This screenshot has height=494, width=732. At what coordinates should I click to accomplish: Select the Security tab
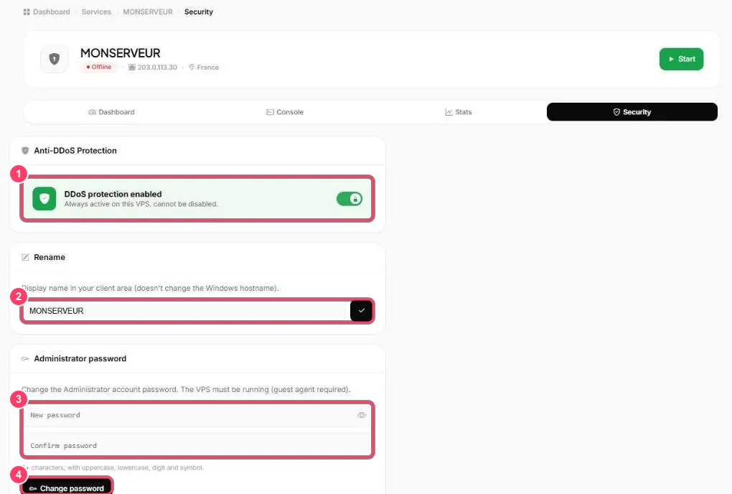click(x=632, y=112)
